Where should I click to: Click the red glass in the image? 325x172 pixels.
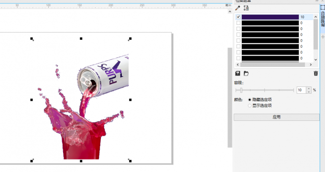pos(81,143)
